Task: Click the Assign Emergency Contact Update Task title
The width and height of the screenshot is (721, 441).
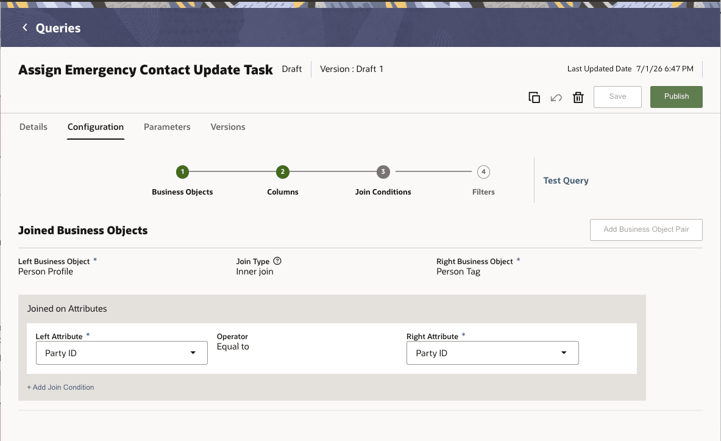Action: (x=145, y=70)
